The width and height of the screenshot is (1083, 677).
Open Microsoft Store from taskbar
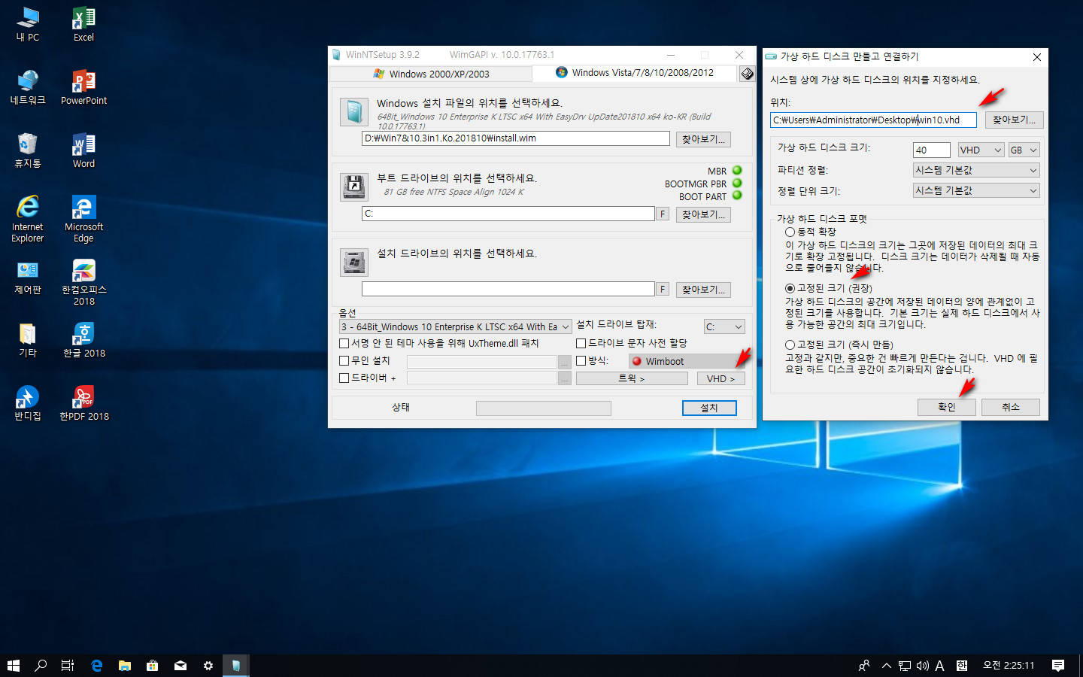(152, 665)
